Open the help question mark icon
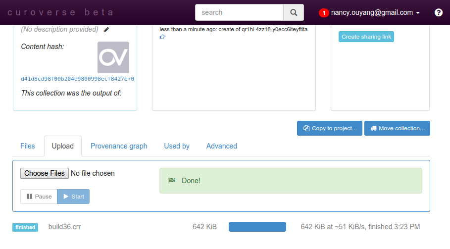The image size is (450, 249). [438, 12]
